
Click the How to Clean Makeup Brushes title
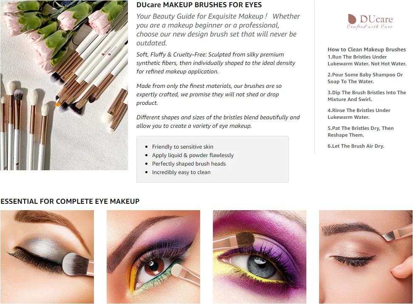[367, 50]
